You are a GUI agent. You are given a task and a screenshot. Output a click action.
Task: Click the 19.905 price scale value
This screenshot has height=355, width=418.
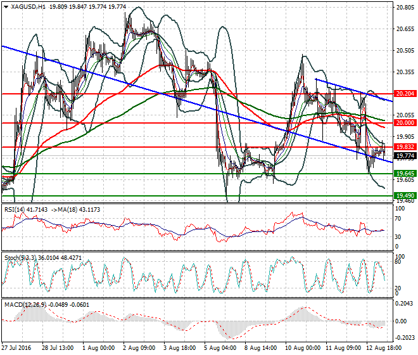405,137
